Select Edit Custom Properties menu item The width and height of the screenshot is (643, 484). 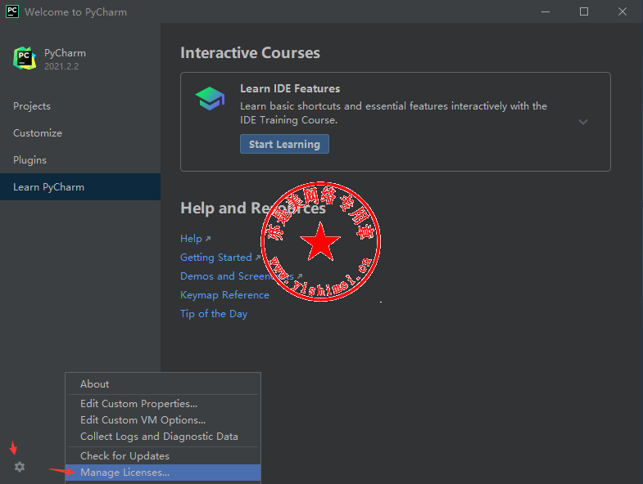(x=138, y=404)
